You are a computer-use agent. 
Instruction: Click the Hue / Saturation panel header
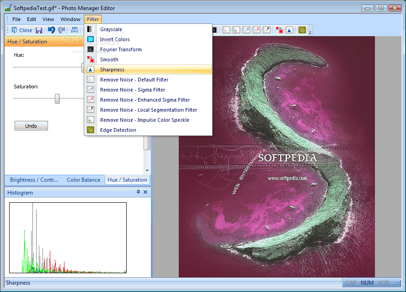click(x=44, y=42)
